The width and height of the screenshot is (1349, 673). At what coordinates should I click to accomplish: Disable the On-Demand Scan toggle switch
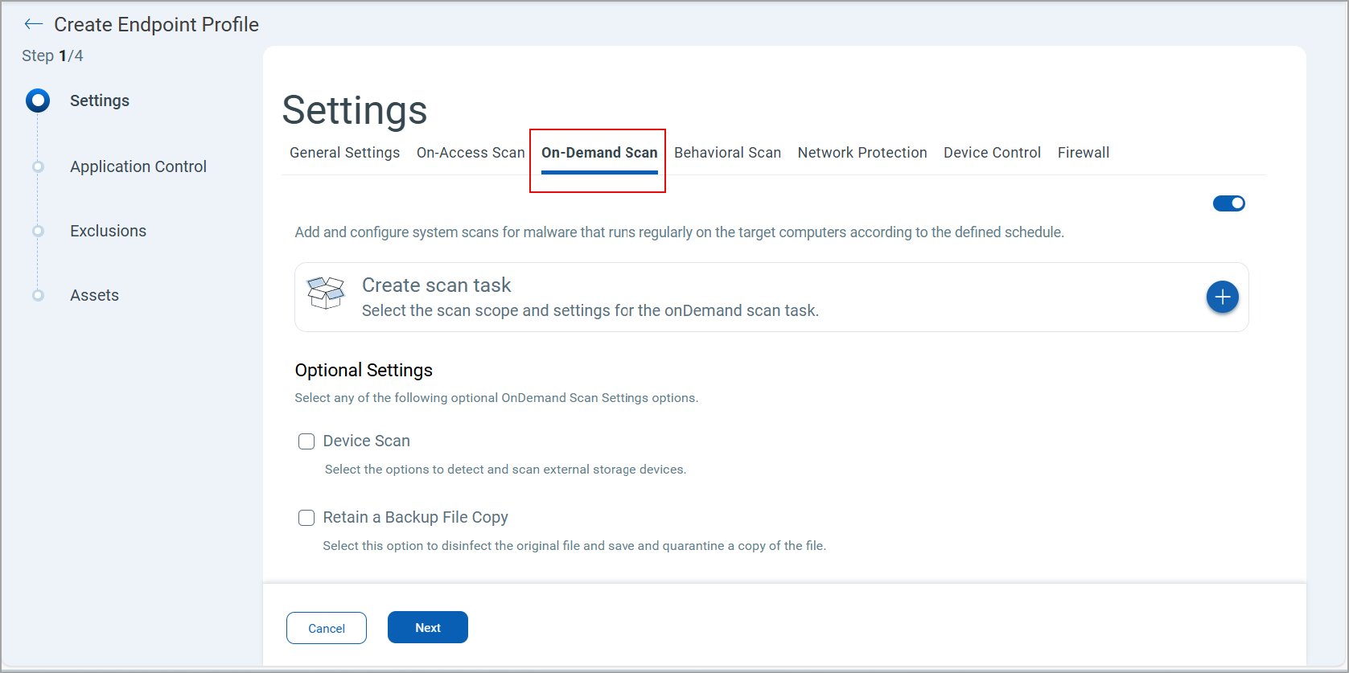pyautogui.click(x=1228, y=203)
